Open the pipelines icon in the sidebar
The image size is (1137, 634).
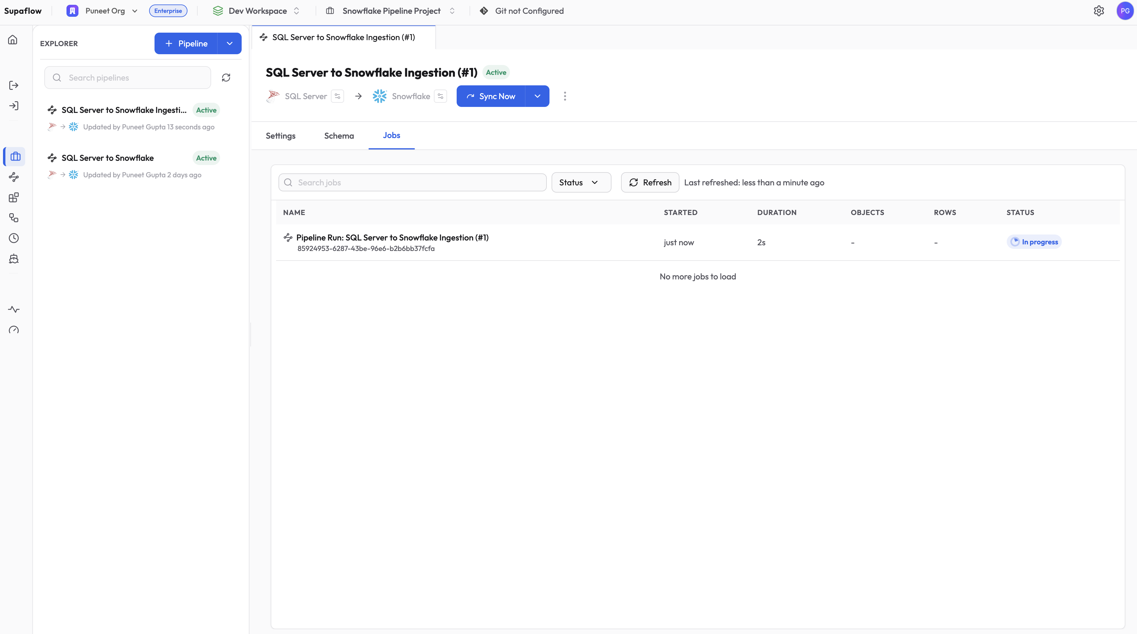coord(14,177)
